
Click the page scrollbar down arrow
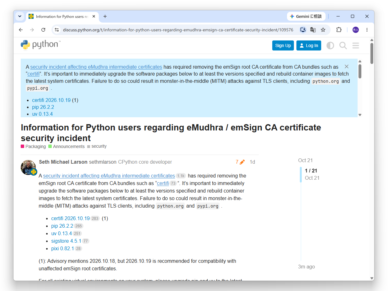coord(372,278)
